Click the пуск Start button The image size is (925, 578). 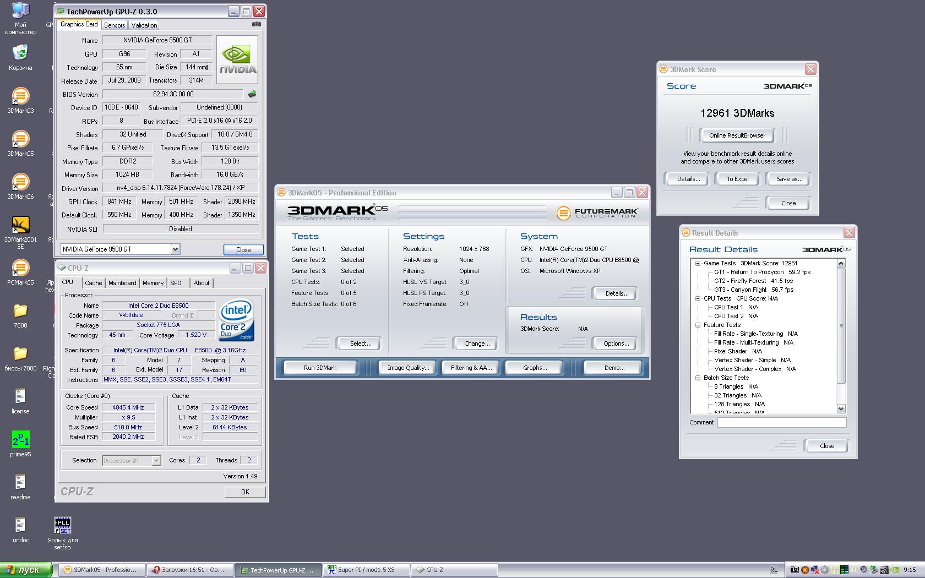(26, 570)
